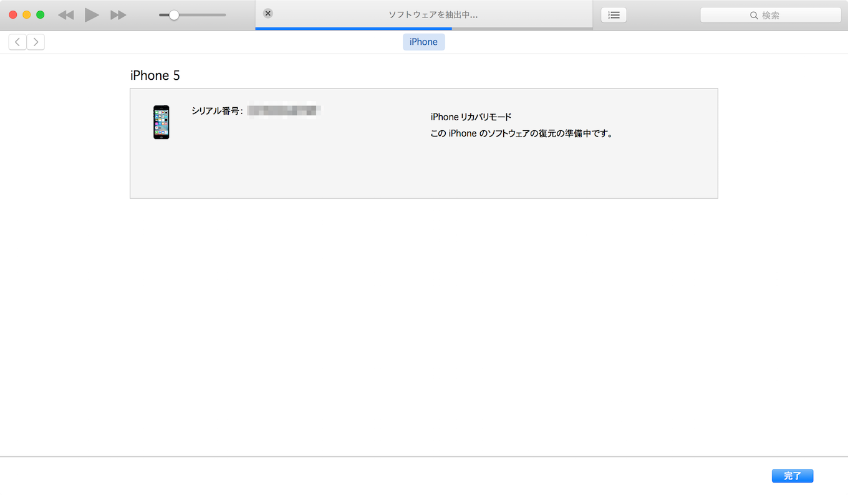
Task: Click the rewind playback button
Action: click(65, 15)
